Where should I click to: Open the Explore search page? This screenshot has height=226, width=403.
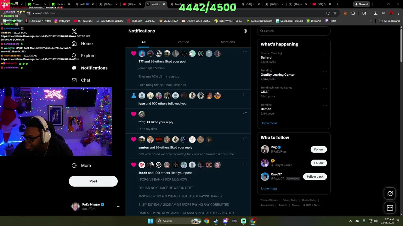tap(84, 56)
